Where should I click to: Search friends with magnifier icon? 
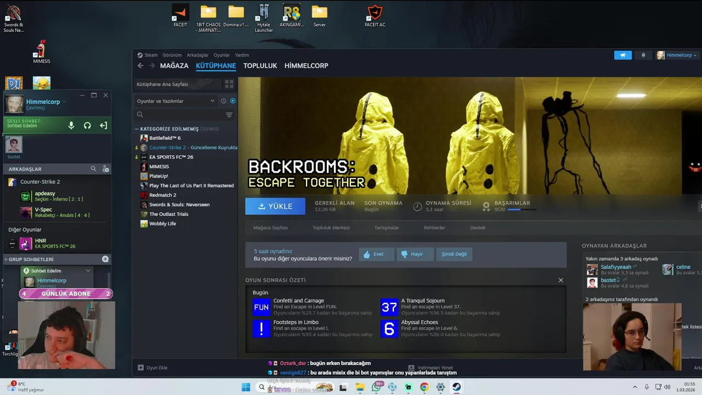click(93, 169)
